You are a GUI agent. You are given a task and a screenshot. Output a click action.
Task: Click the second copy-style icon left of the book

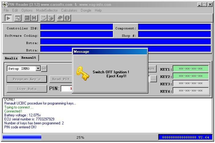pos(51,18)
